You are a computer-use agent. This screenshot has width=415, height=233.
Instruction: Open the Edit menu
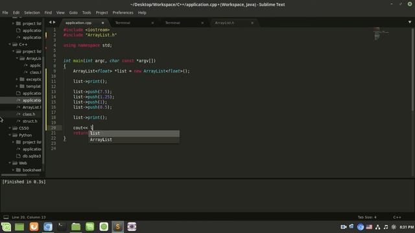16,12
